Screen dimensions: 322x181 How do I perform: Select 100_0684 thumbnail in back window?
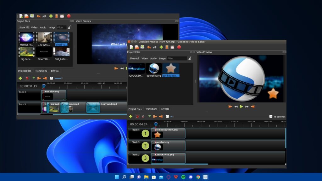point(61,52)
